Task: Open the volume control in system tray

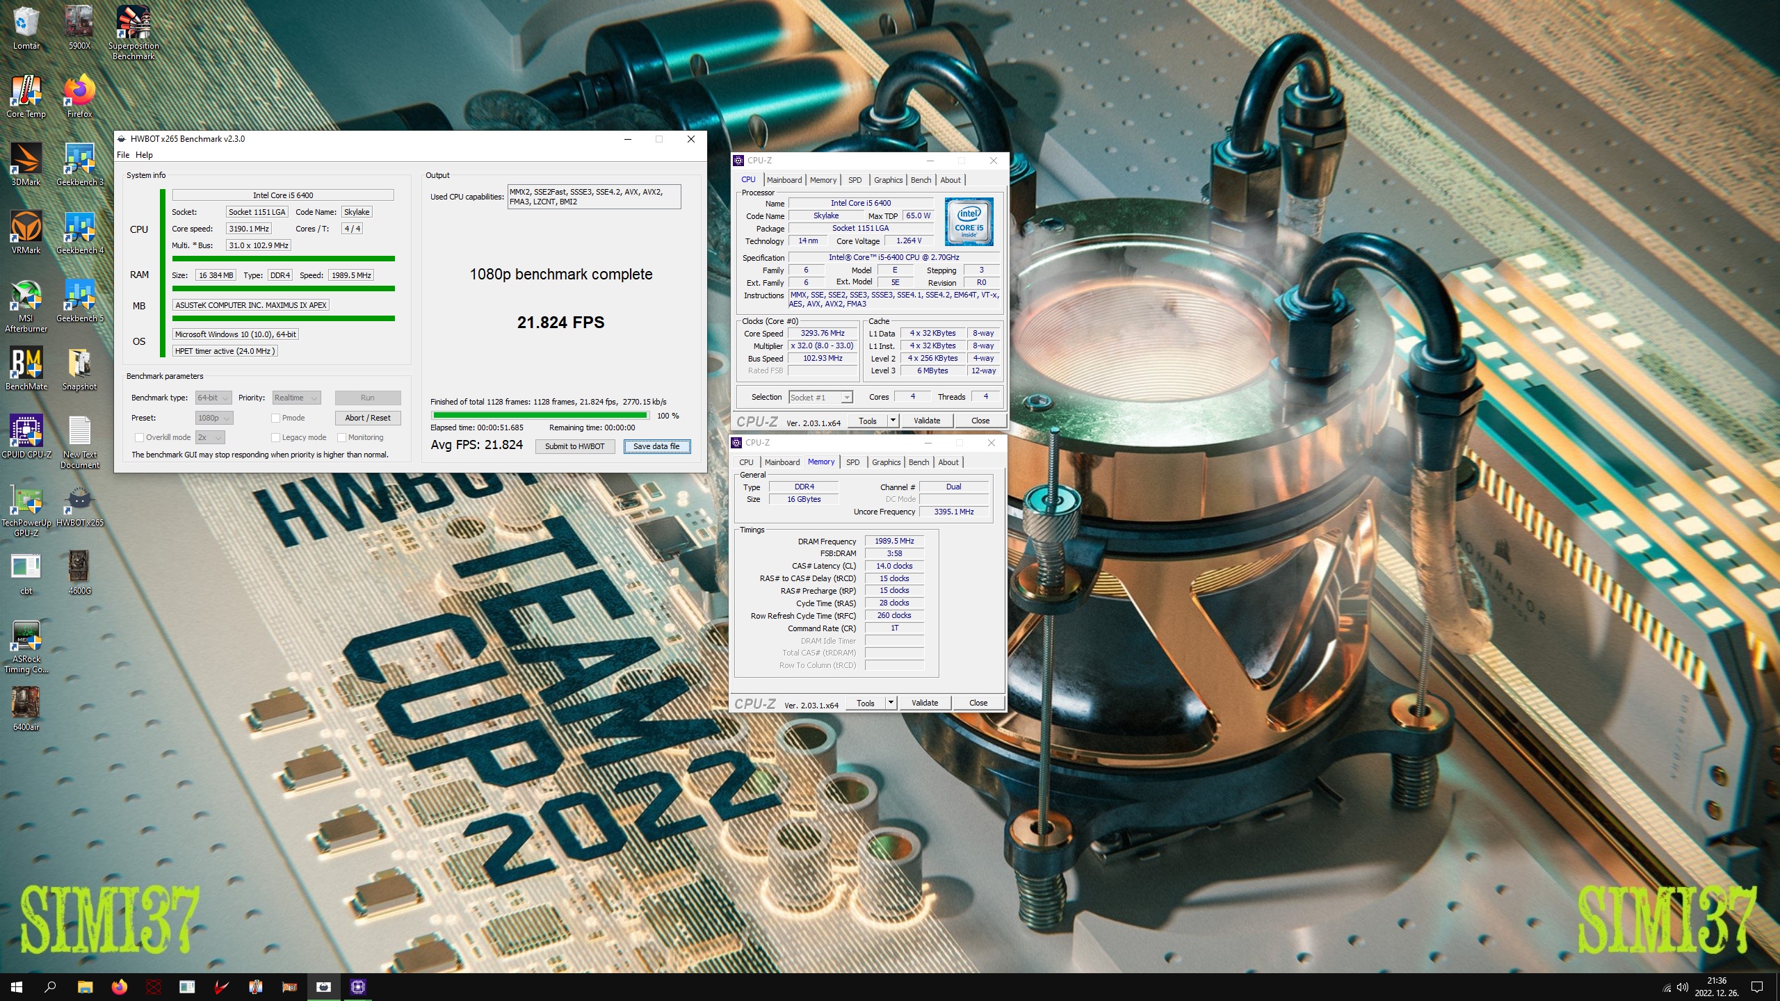Action: (1683, 987)
